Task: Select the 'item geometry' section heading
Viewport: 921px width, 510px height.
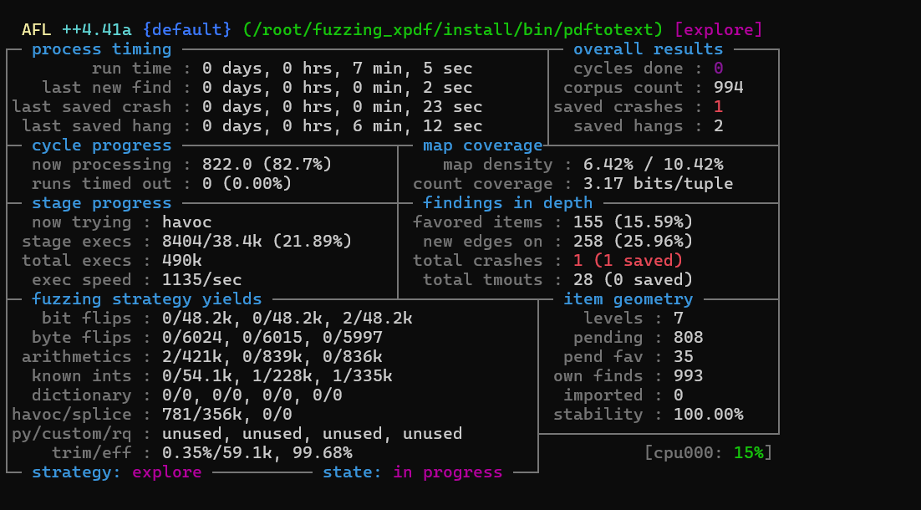Action: pos(628,299)
